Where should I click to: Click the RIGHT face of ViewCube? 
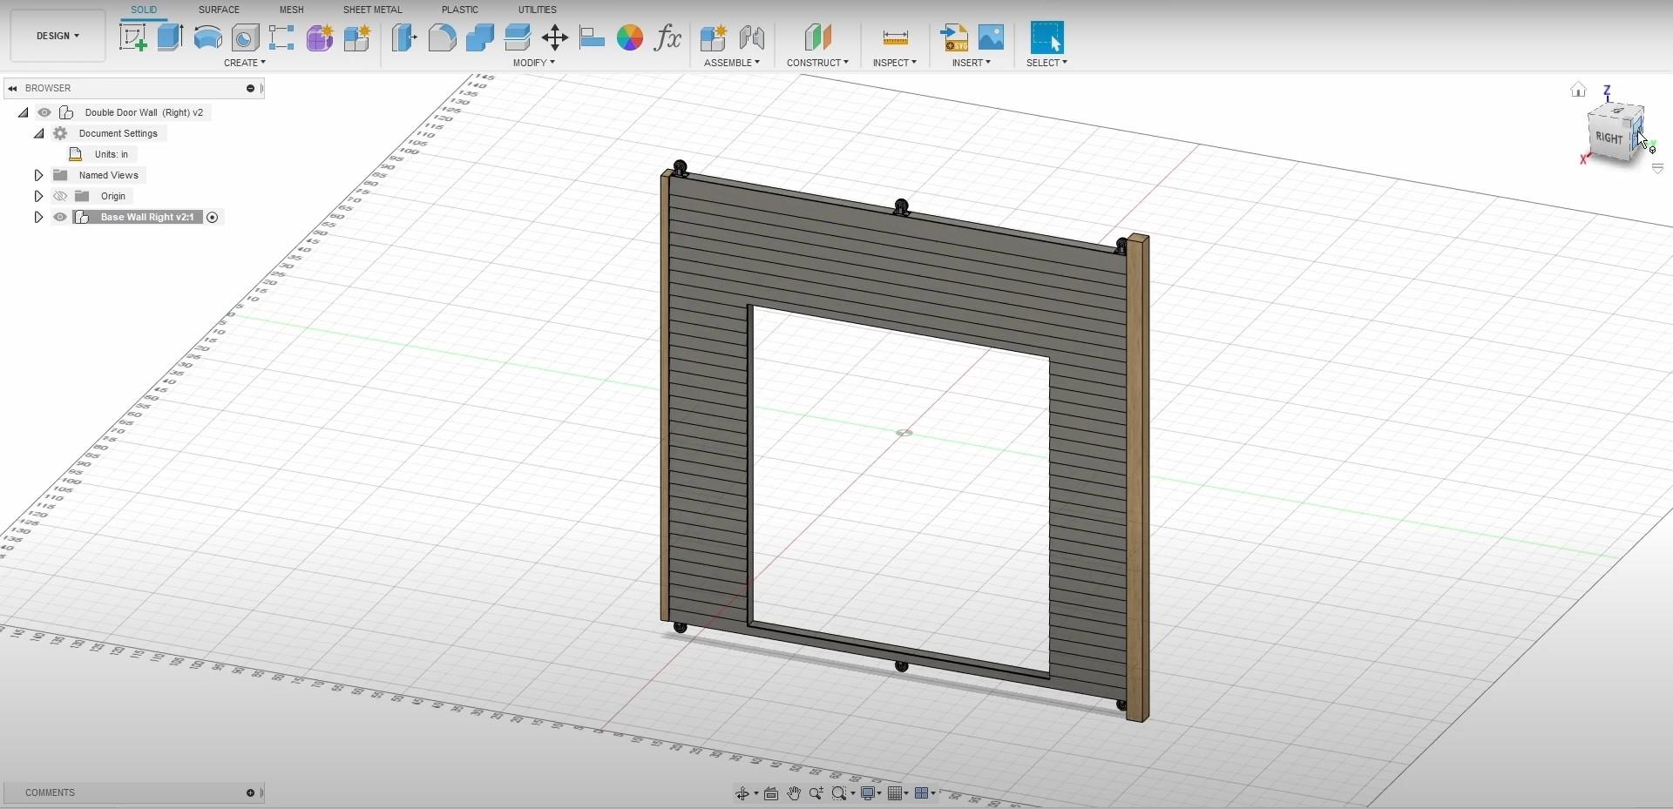pos(1609,138)
